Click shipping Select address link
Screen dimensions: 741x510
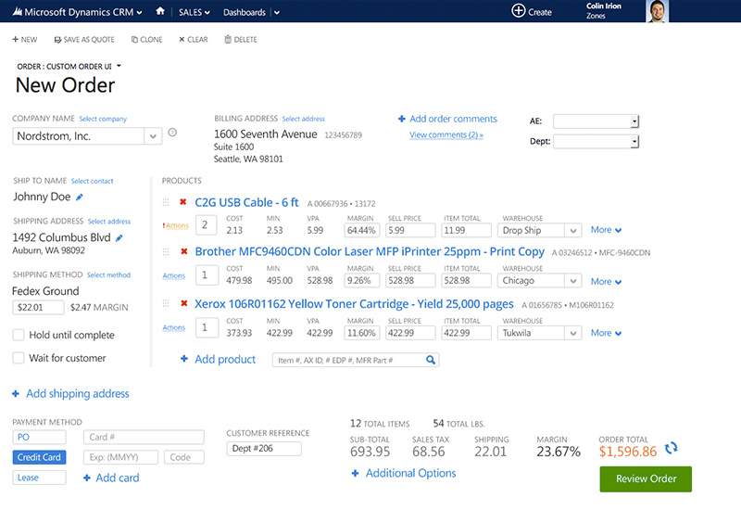coord(109,222)
